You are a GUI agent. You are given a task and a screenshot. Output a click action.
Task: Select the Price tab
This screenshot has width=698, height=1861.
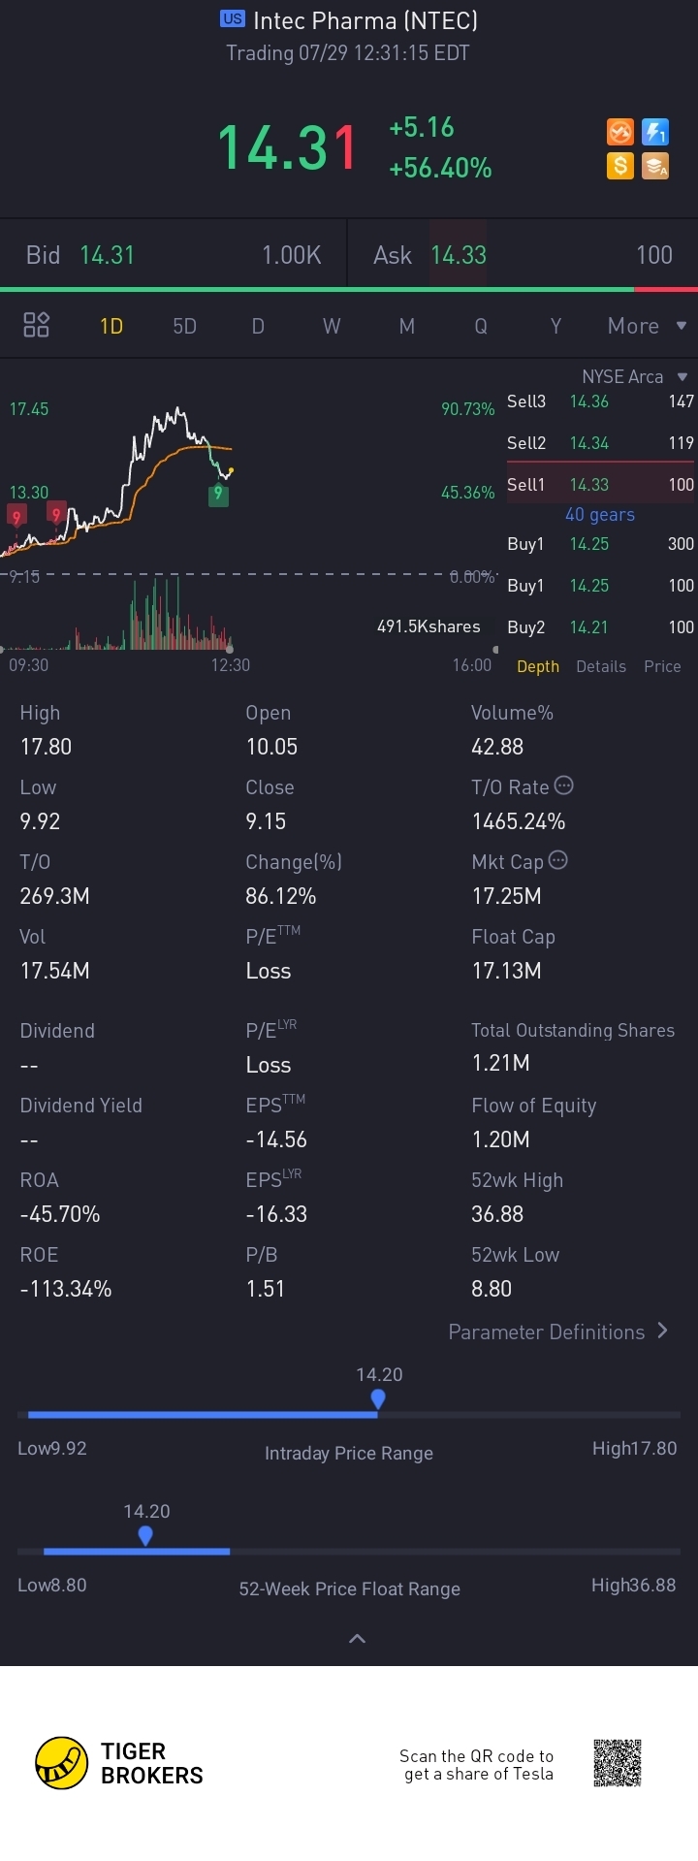662,666
